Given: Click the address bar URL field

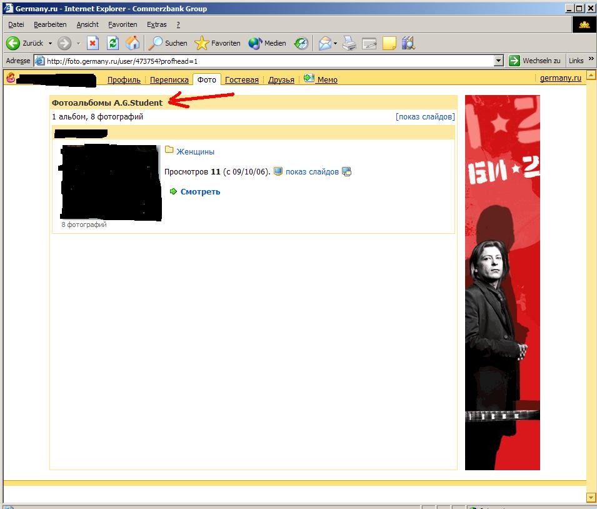Looking at the screenshot, I should (x=263, y=61).
